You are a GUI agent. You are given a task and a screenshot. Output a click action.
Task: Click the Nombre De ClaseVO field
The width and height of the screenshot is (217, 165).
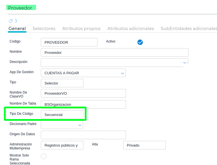83,93
